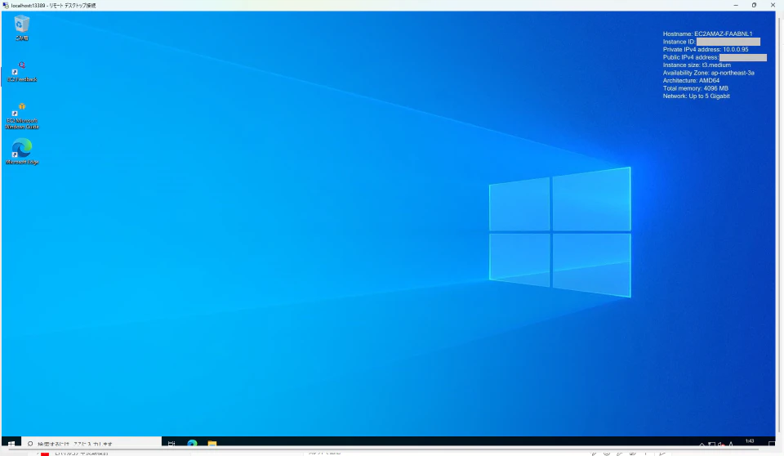Select the EC2 Feedback desktop shortcut

point(21,72)
